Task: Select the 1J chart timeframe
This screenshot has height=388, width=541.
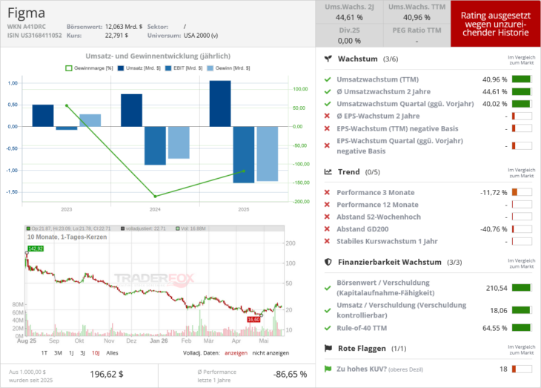Action: (x=71, y=352)
